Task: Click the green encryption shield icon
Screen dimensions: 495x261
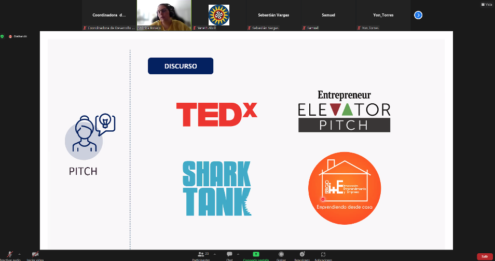Action: (3, 36)
